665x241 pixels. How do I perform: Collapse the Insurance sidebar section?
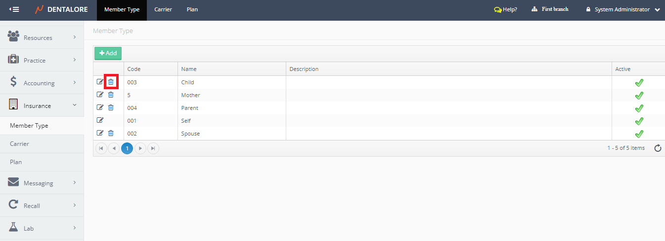[x=42, y=105]
